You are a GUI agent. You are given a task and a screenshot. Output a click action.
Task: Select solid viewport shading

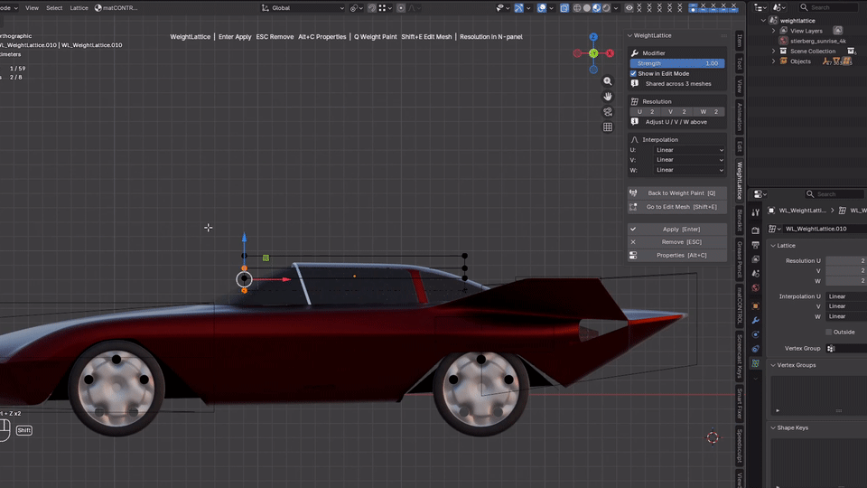click(587, 8)
